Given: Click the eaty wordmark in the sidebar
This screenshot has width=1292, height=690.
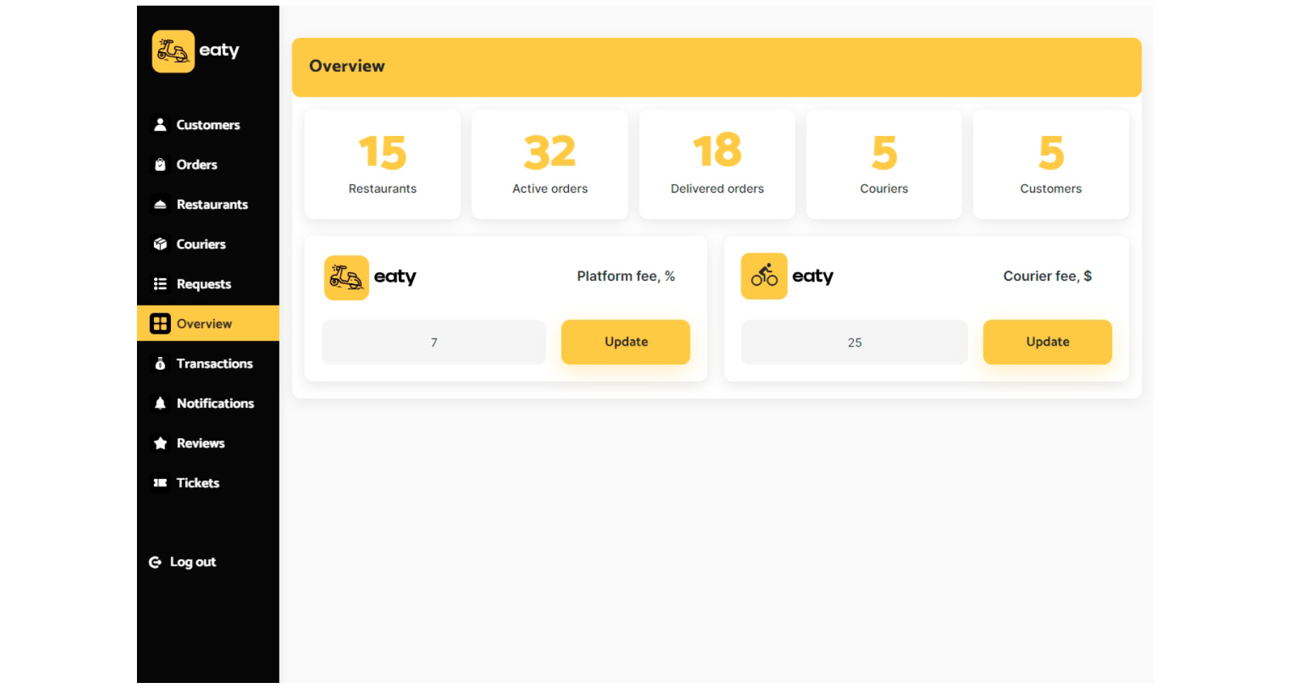Looking at the screenshot, I should (220, 51).
